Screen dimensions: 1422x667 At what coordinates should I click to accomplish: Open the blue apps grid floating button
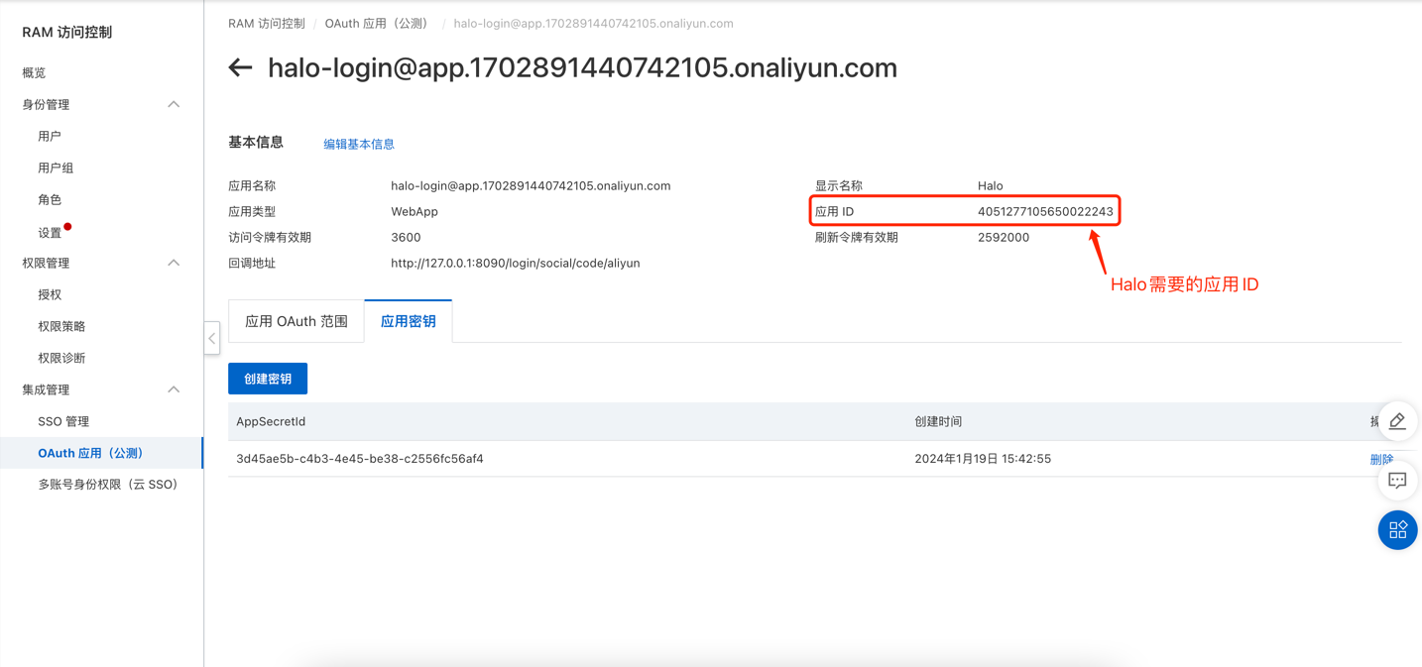pyautogui.click(x=1397, y=529)
